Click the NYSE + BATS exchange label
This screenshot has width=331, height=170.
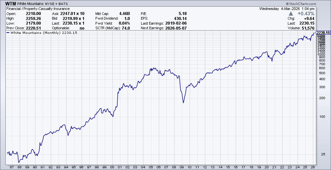tap(57, 4)
